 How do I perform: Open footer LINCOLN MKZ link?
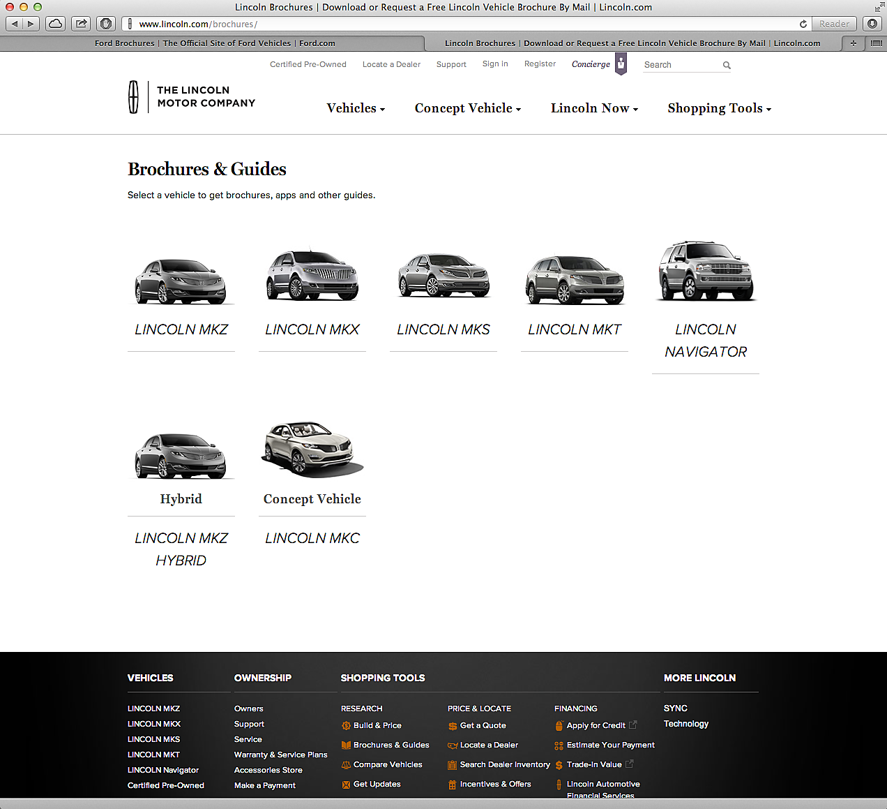[153, 708]
